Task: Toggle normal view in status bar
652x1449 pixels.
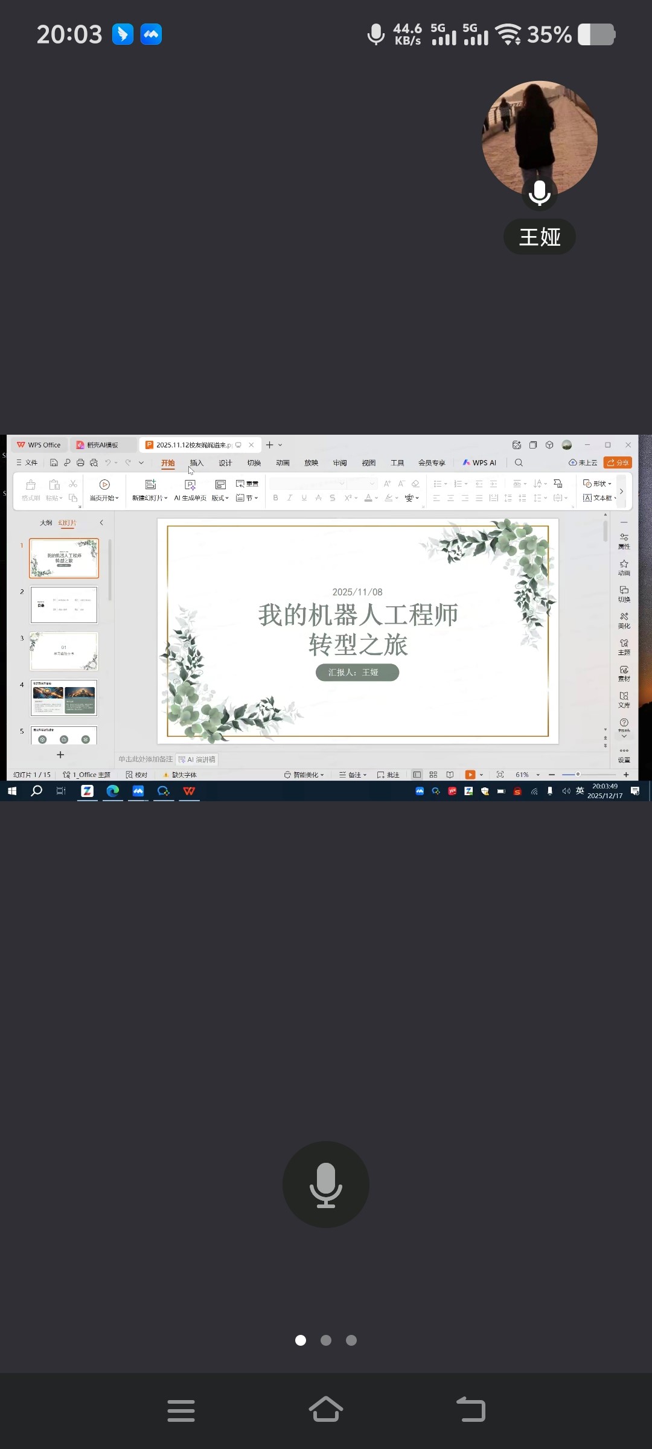Action: (417, 775)
